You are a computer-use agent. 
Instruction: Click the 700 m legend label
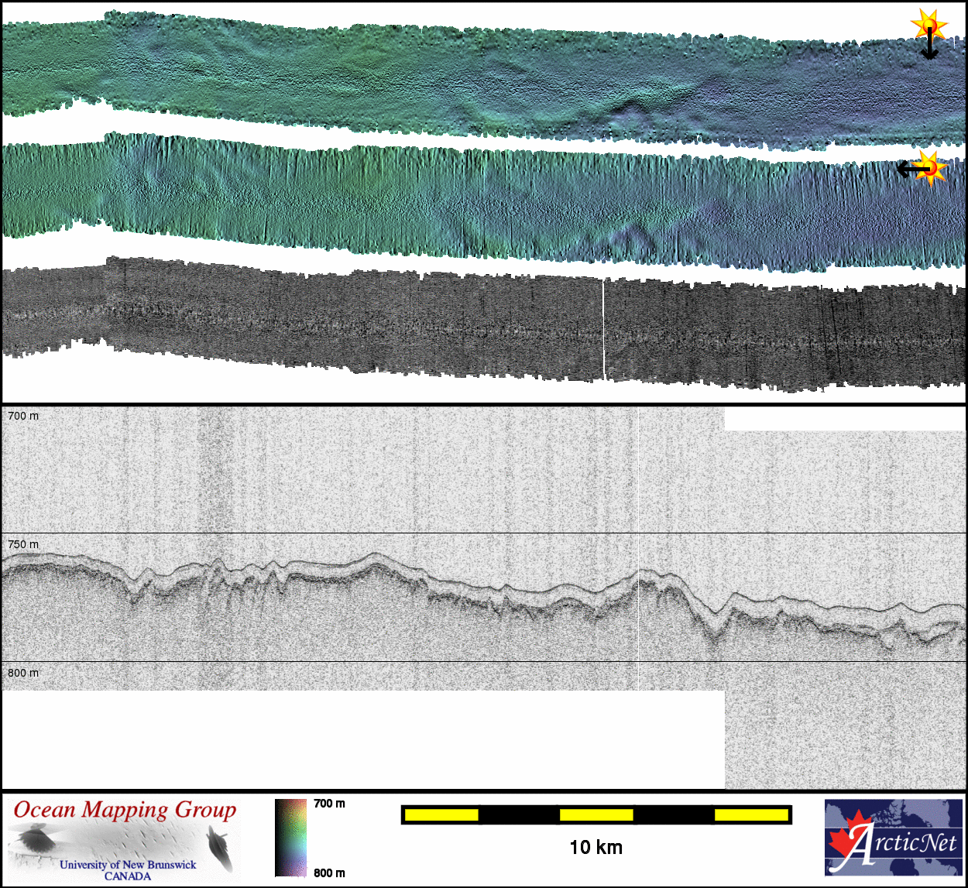[x=329, y=804]
